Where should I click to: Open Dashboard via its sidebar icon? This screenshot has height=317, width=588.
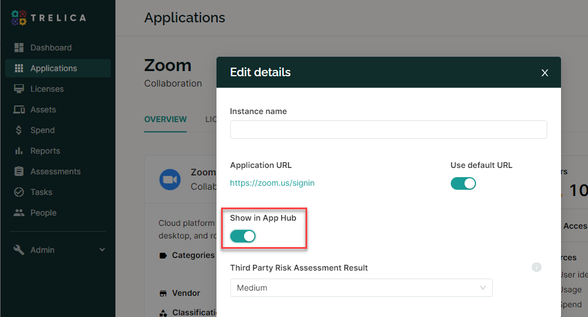tap(19, 48)
